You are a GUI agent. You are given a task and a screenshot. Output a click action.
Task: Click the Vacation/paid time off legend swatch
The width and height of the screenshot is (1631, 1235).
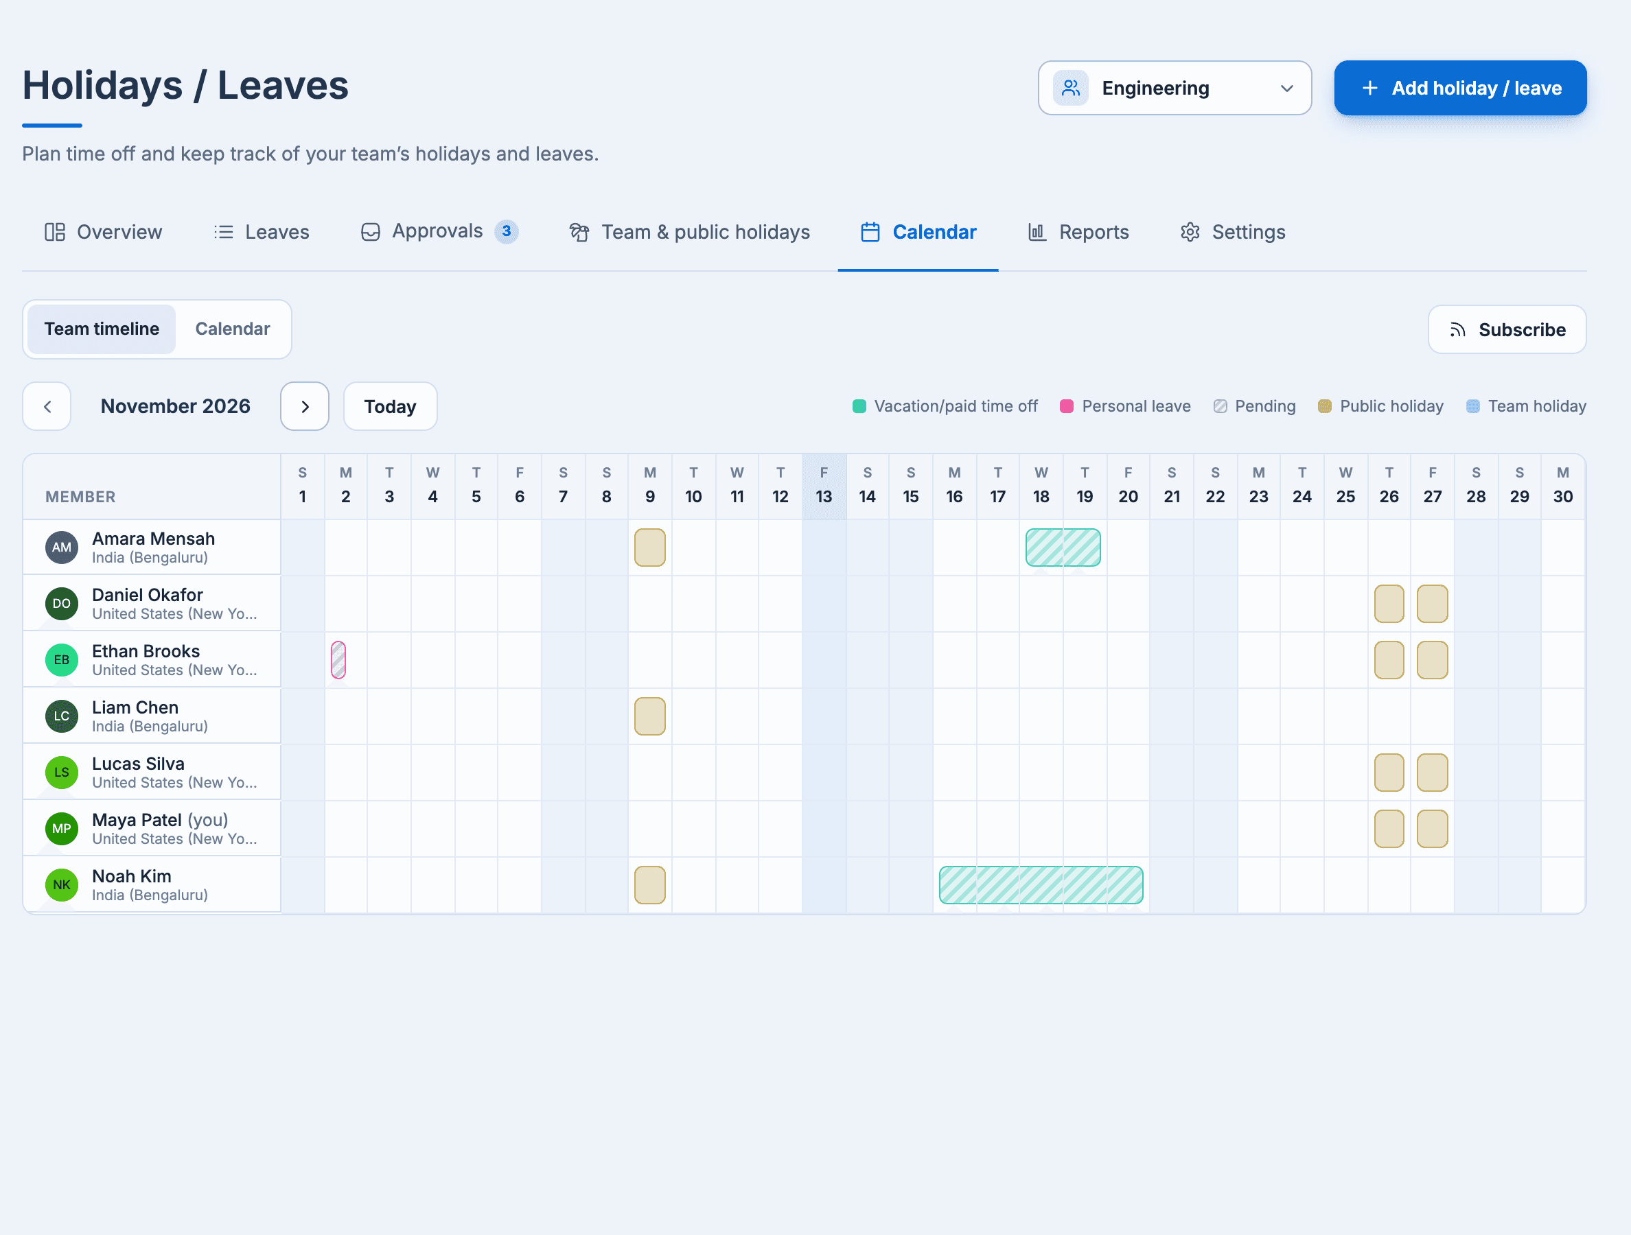click(859, 406)
